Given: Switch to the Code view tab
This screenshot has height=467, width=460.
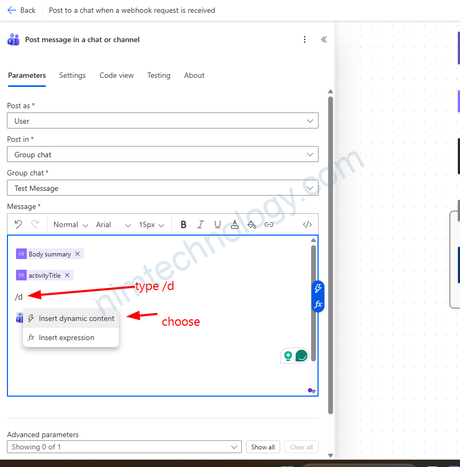Looking at the screenshot, I should 116,76.
